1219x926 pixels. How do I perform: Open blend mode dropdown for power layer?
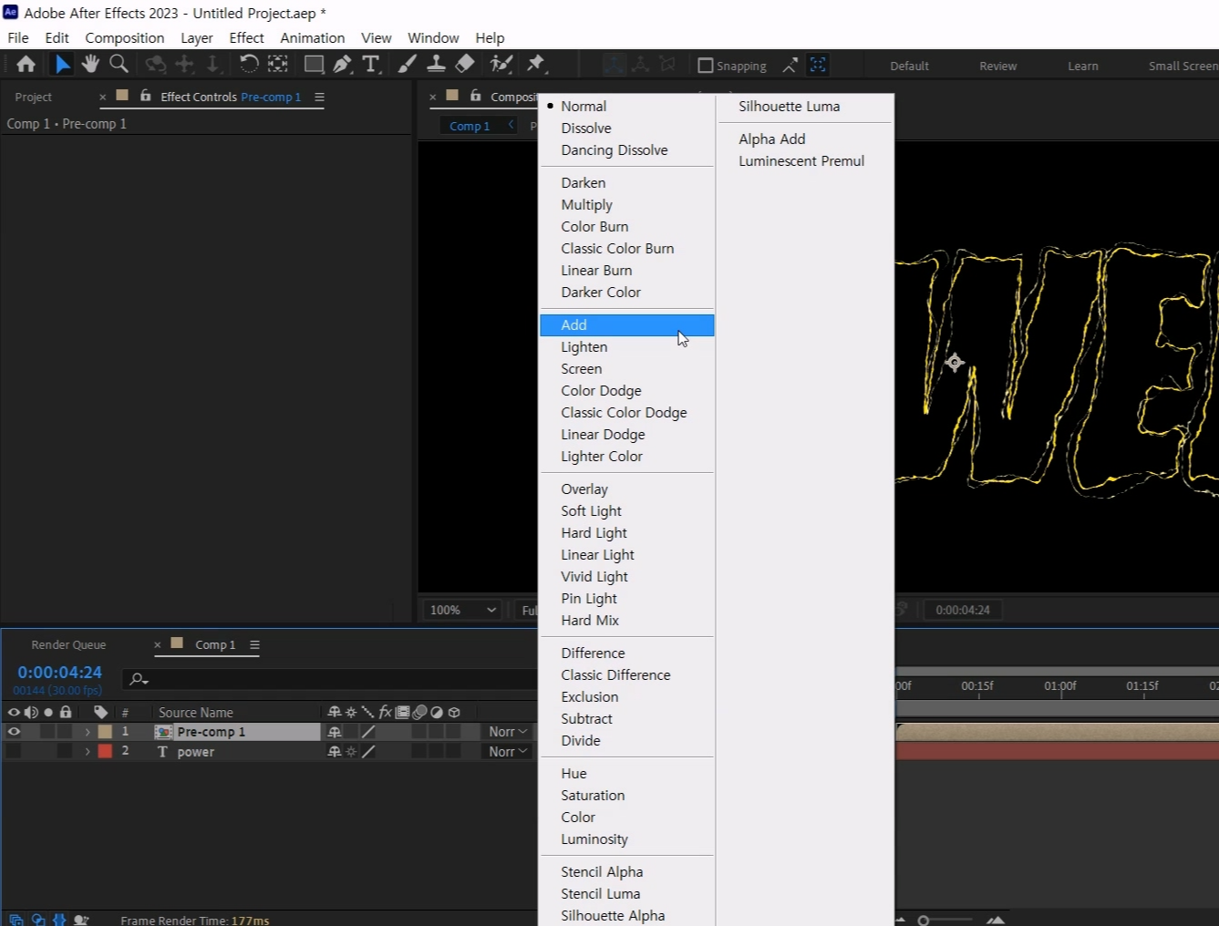point(508,751)
